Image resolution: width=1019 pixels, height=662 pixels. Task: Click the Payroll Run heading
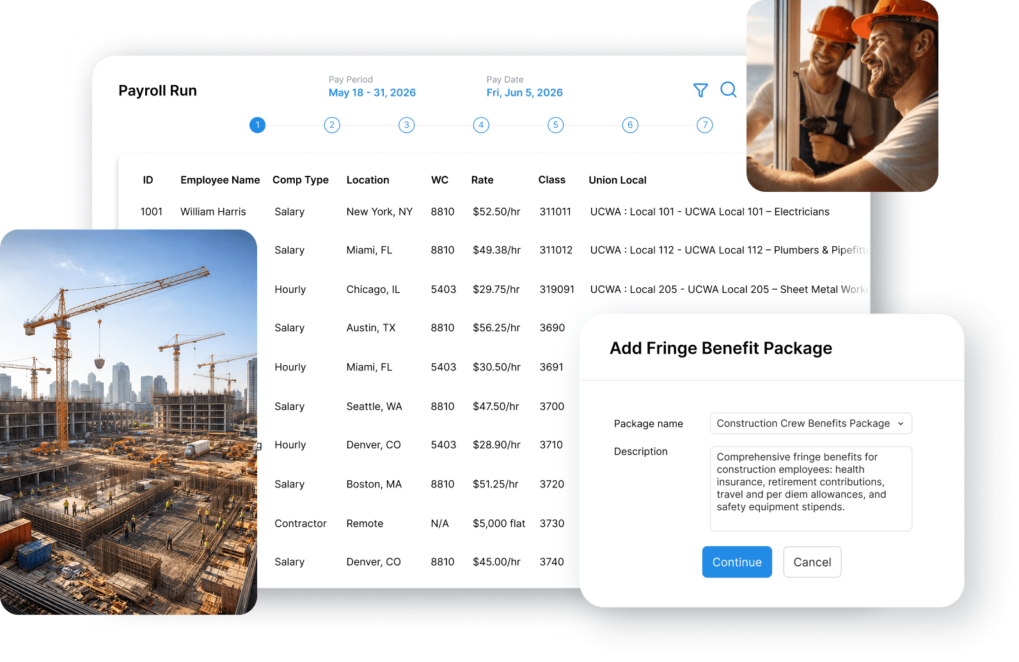click(157, 91)
